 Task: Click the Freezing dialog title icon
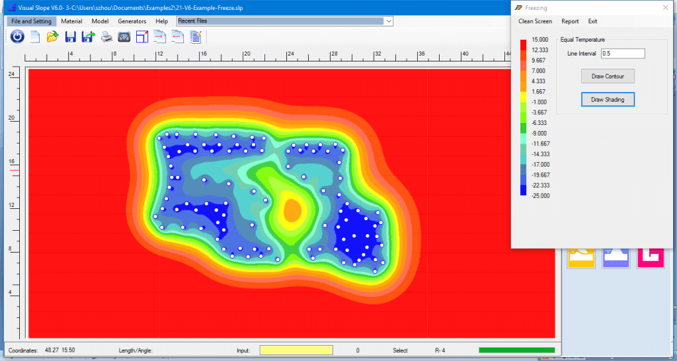click(518, 7)
